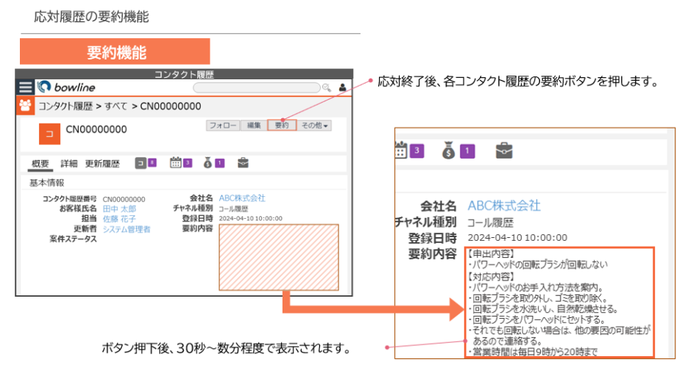Click the hatched 要約内容 field
The height and width of the screenshot is (376, 699).
coord(279,257)
